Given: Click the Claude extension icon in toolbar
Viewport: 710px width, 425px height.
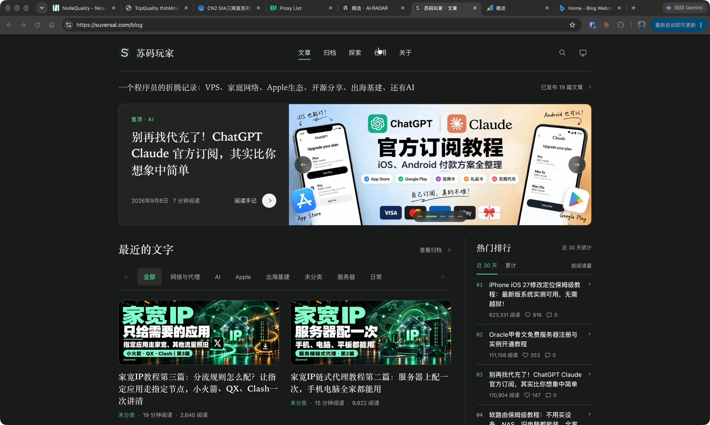Looking at the screenshot, I should (x=606, y=25).
